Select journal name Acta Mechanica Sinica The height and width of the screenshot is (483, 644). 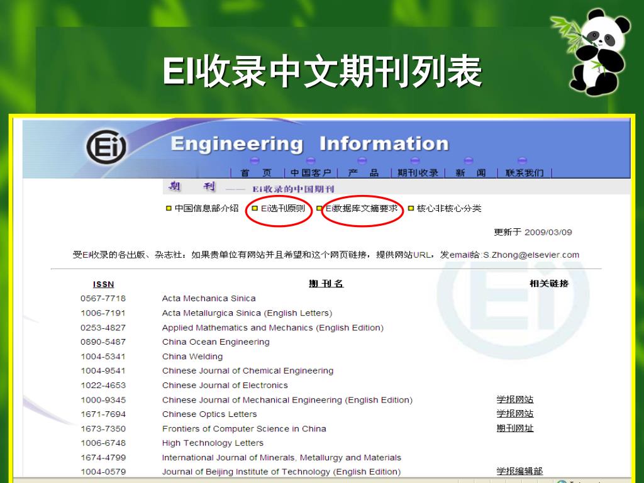209,298
